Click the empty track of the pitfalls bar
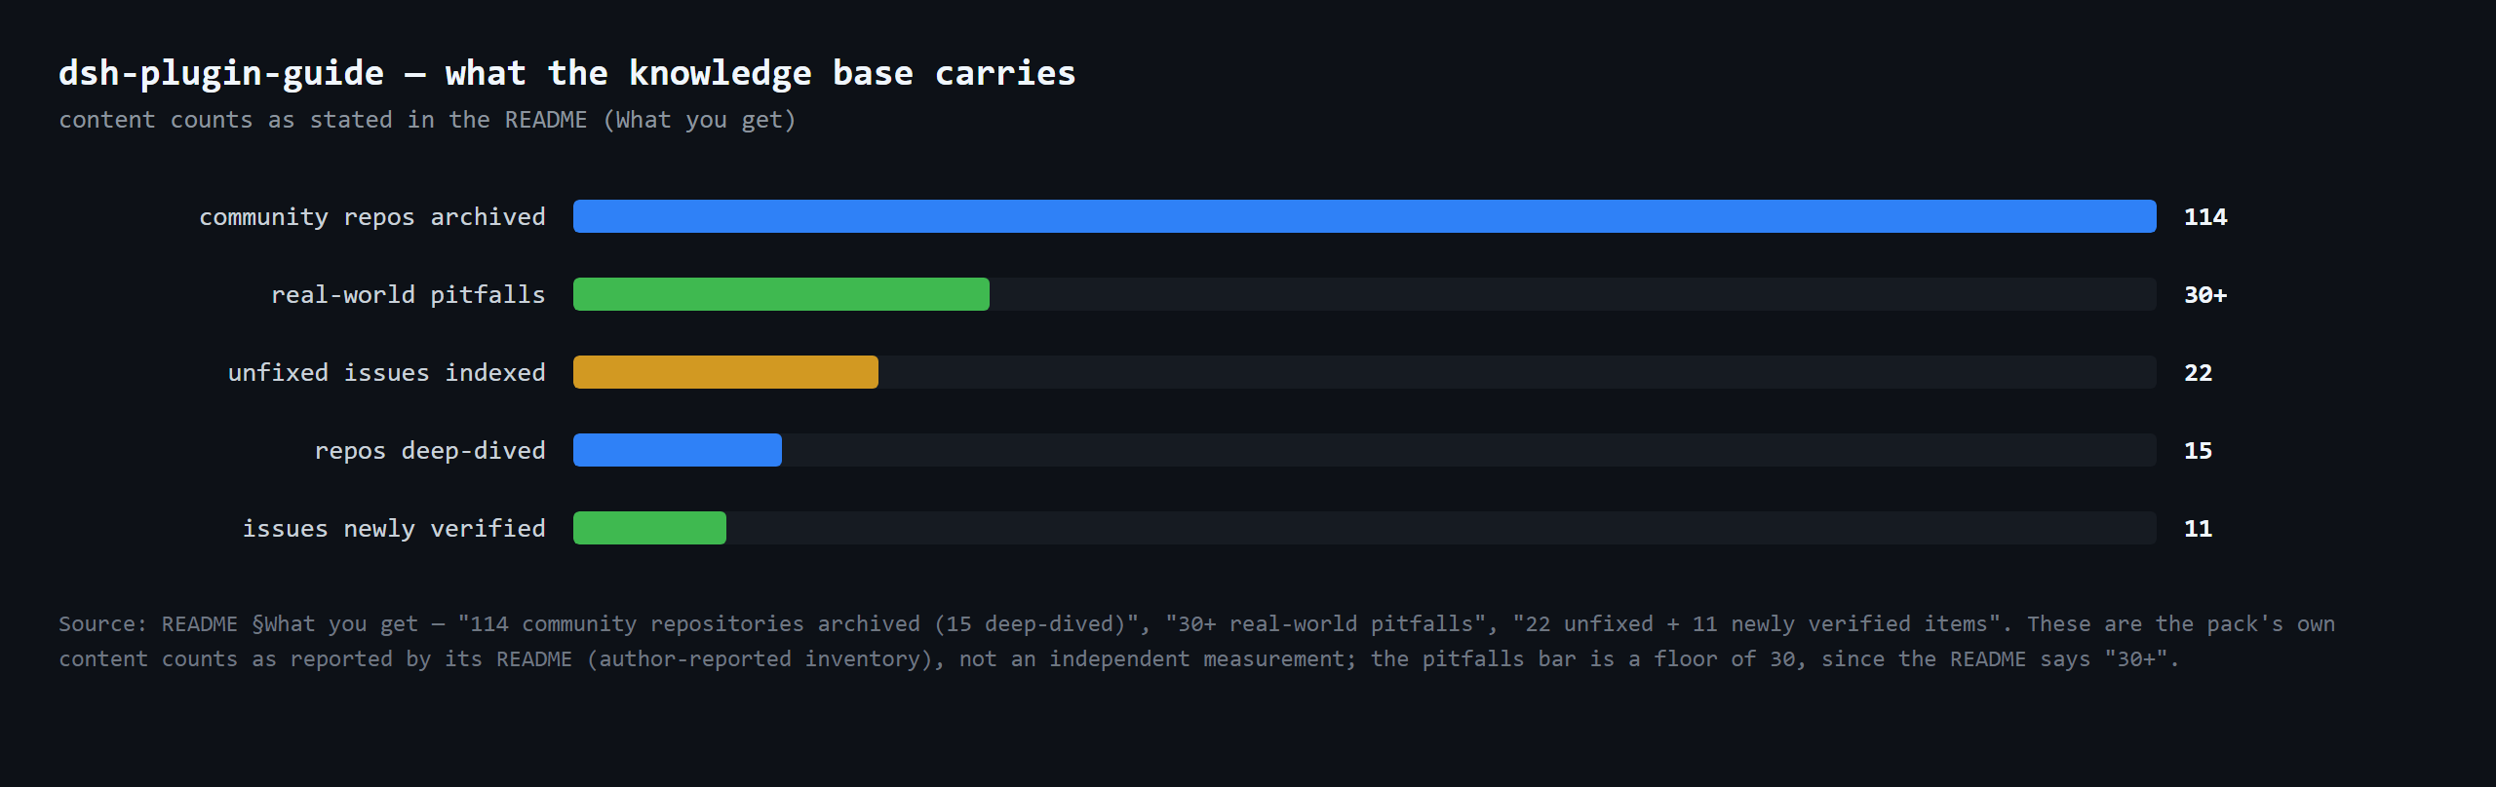 tap(1573, 294)
